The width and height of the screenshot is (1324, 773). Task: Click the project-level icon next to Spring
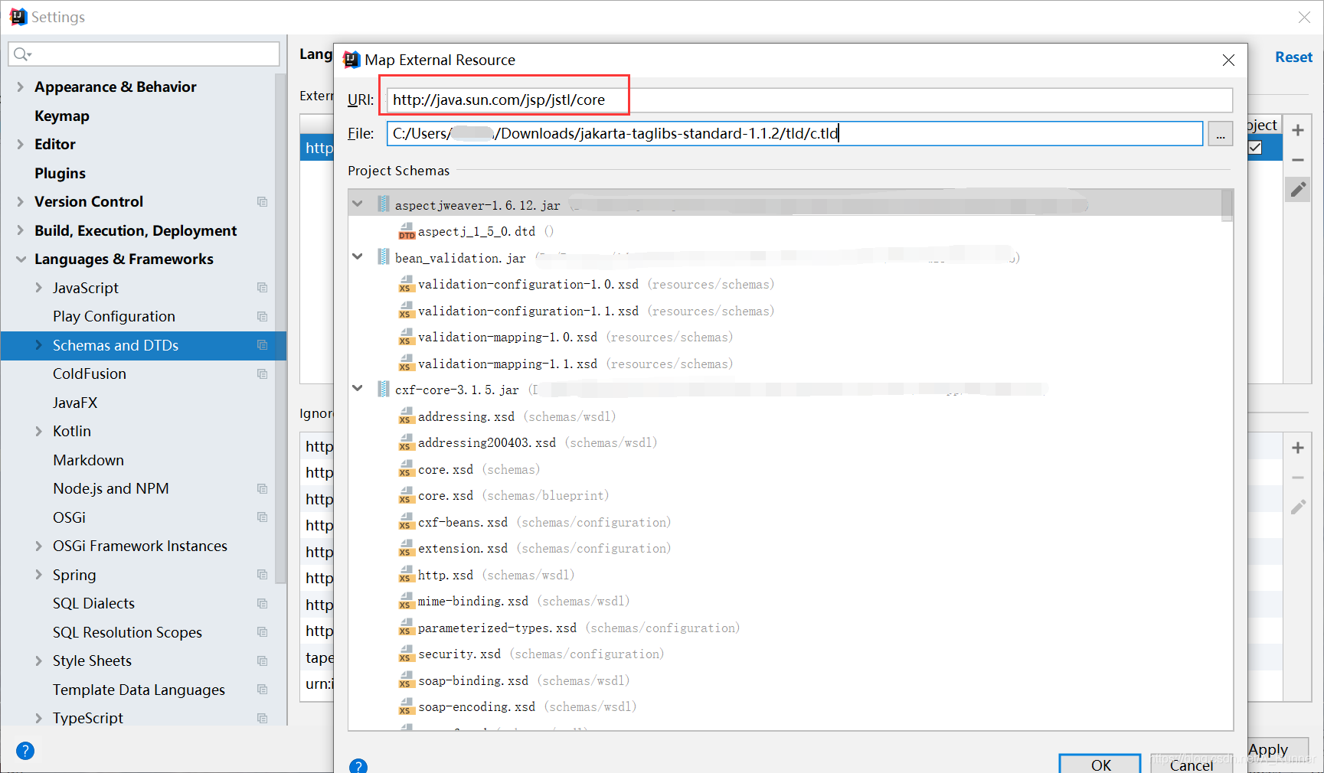(263, 575)
